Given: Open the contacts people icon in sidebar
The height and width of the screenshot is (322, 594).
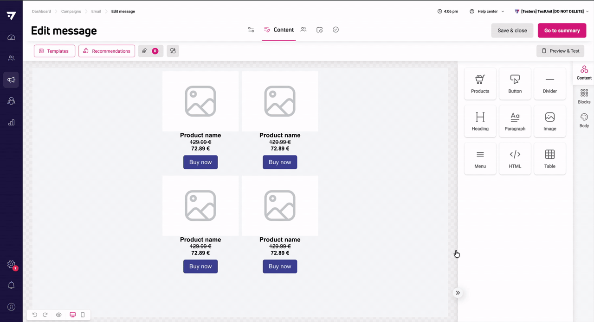Looking at the screenshot, I should pyautogui.click(x=11, y=58).
